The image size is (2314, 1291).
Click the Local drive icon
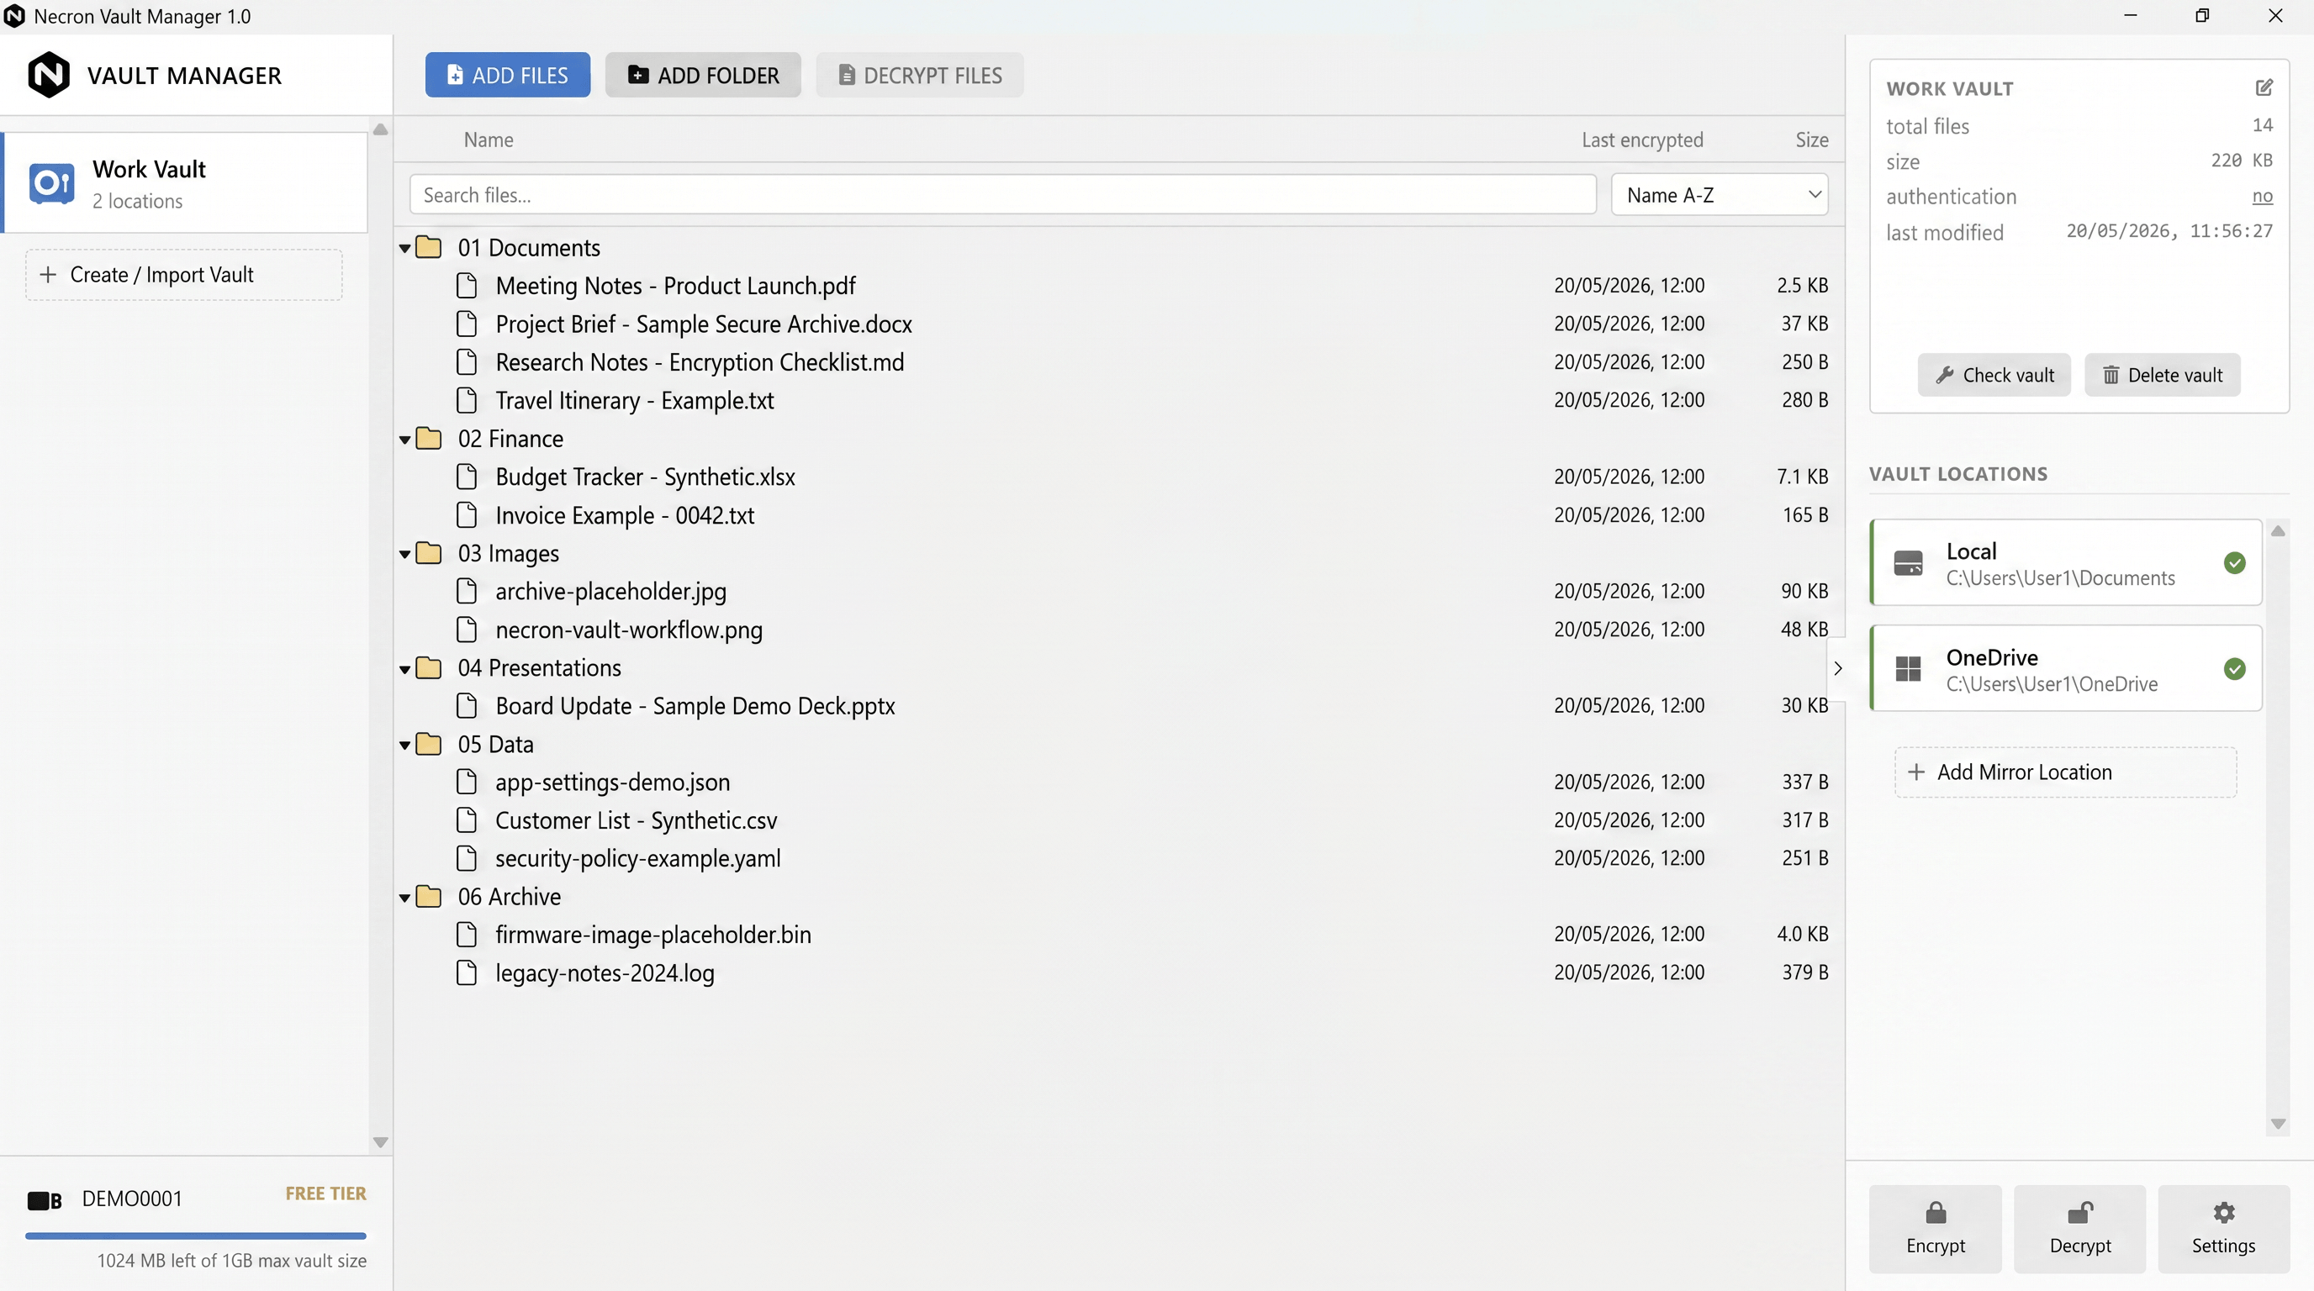click(1908, 563)
